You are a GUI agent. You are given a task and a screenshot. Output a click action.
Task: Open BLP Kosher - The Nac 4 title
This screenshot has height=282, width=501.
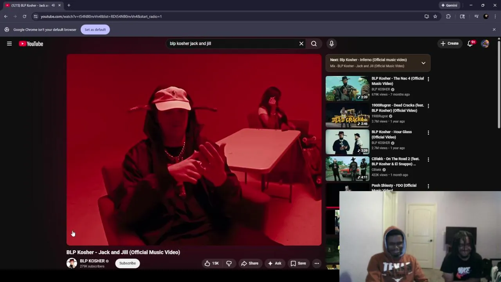coord(397,81)
